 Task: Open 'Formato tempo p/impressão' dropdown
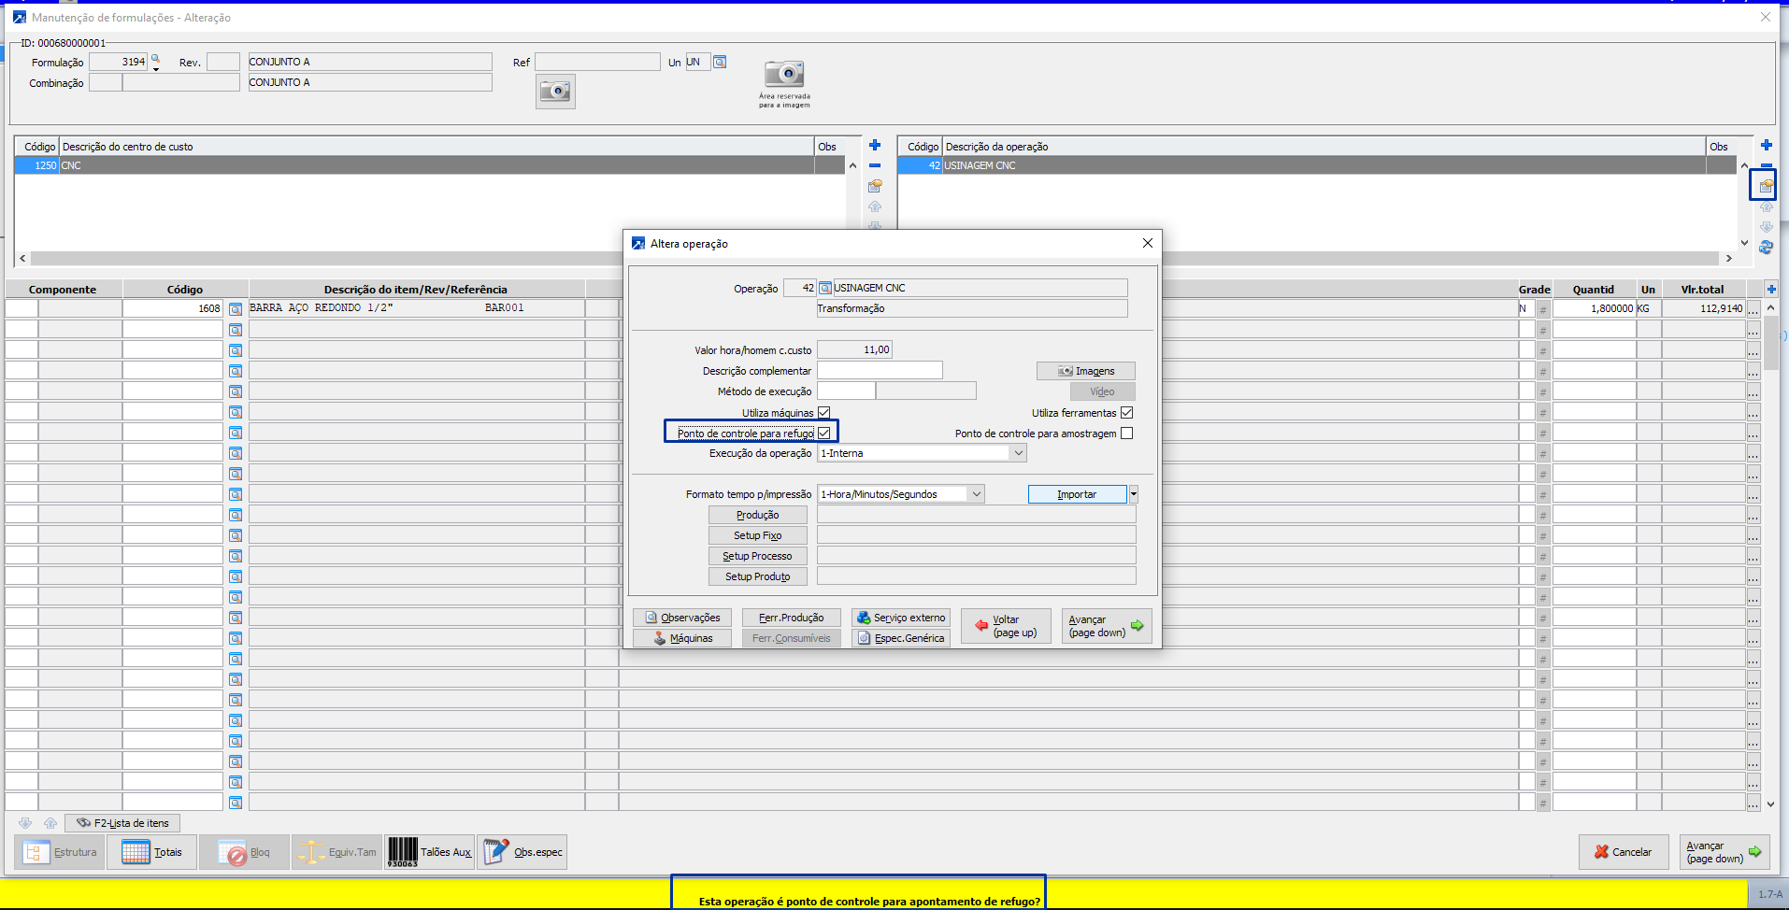976,494
